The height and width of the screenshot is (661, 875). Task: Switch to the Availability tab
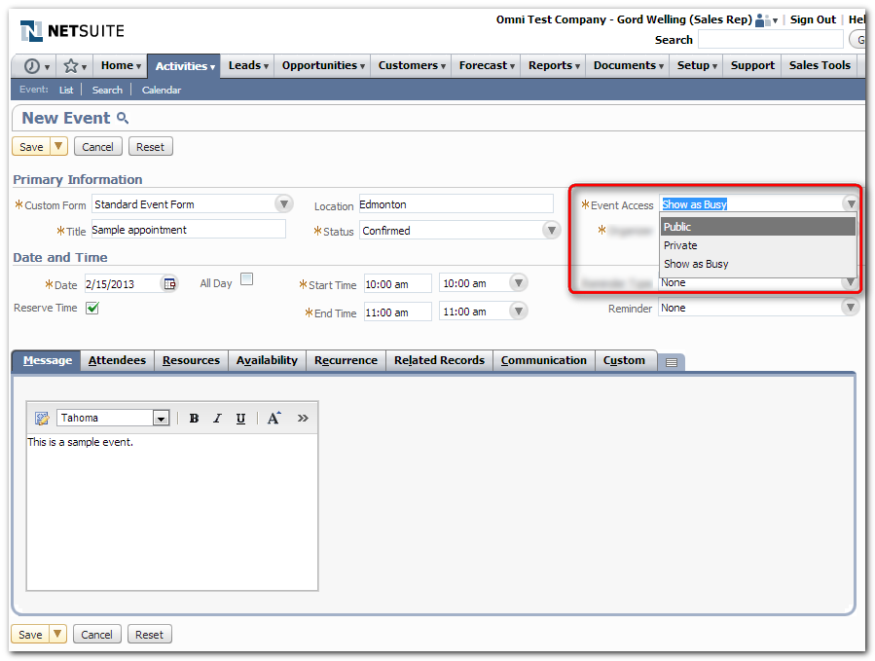[267, 360]
